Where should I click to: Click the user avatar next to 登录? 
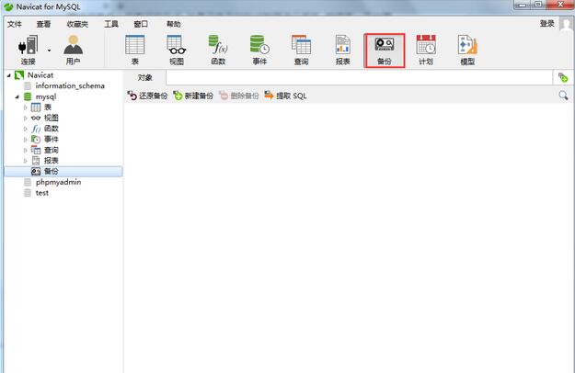tap(567, 24)
